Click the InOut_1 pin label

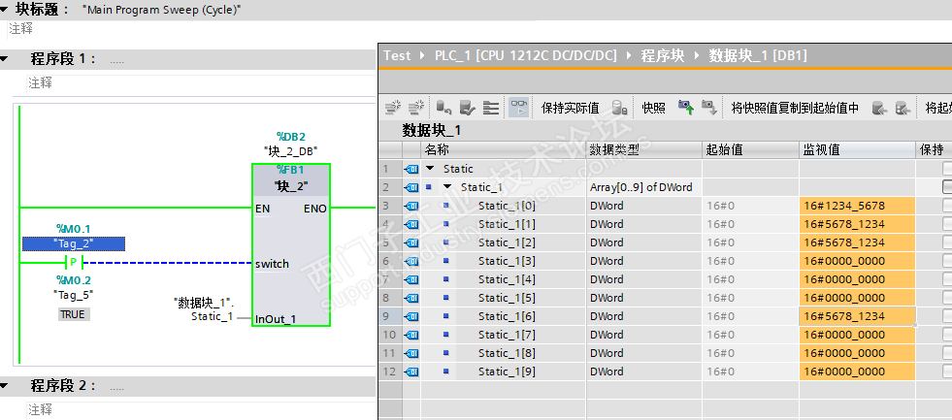pos(277,319)
